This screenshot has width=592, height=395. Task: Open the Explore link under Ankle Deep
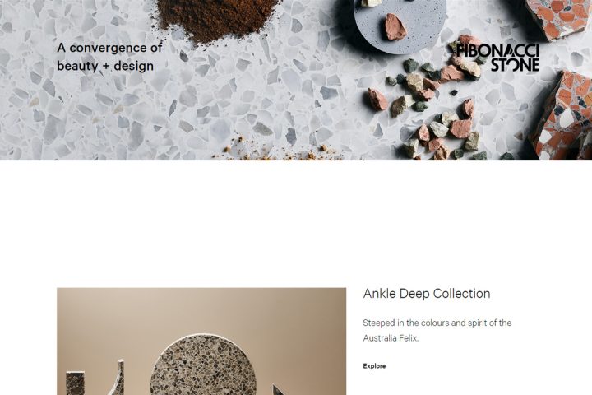pyautogui.click(x=374, y=366)
